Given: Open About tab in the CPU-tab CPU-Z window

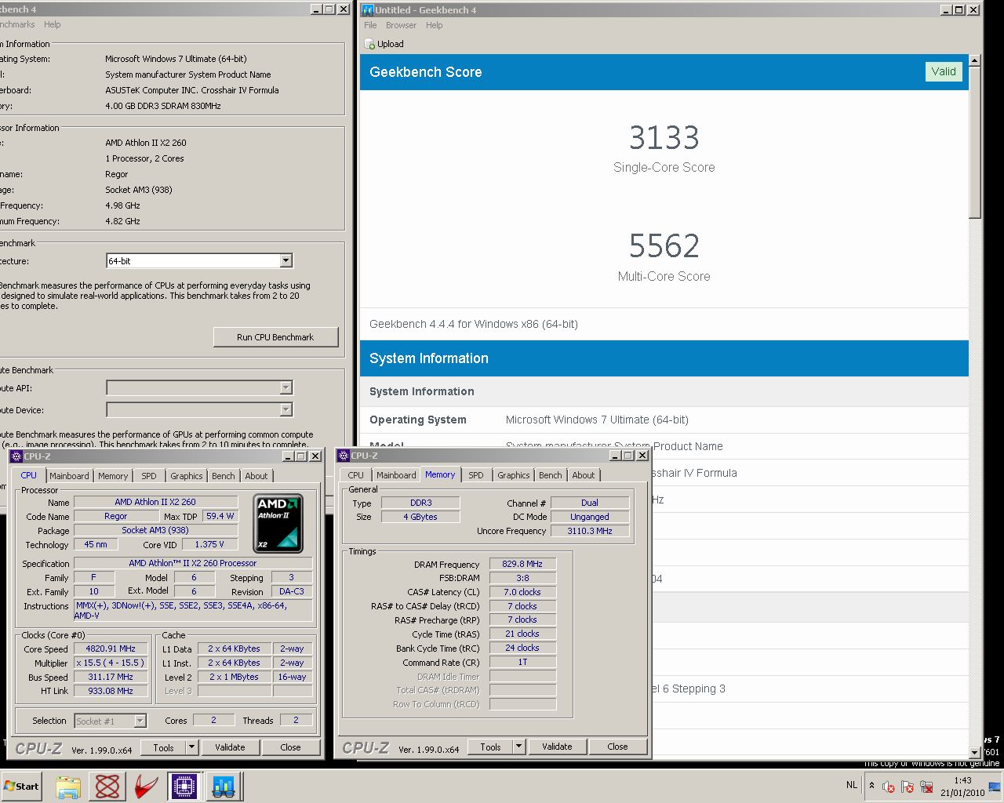Looking at the screenshot, I should [256, 476].
